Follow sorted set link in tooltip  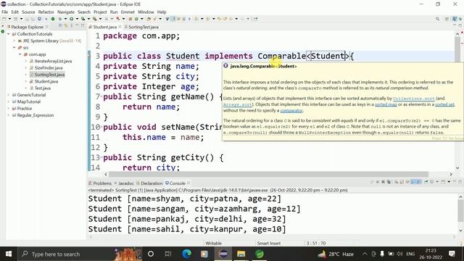tap(444, 104)
